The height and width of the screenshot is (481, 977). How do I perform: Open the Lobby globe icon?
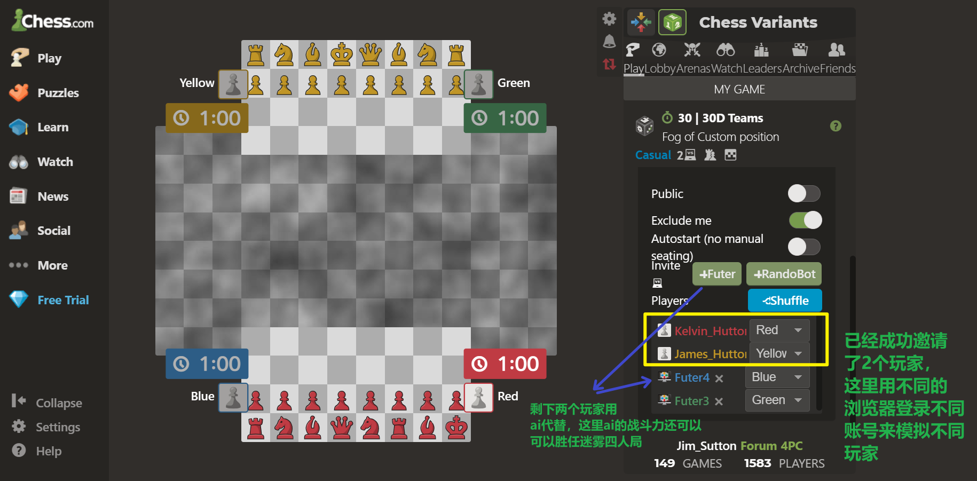point(659,50)
